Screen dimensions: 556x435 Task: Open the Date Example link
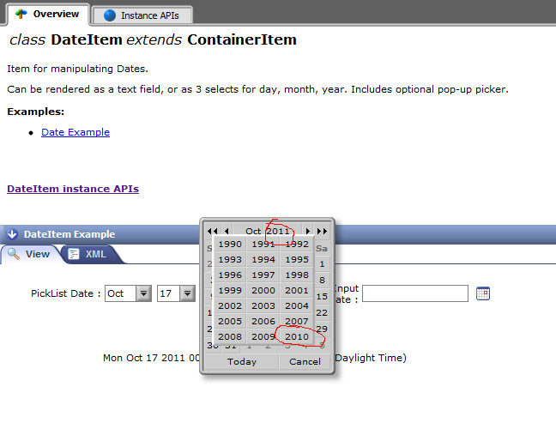[76, 132]
